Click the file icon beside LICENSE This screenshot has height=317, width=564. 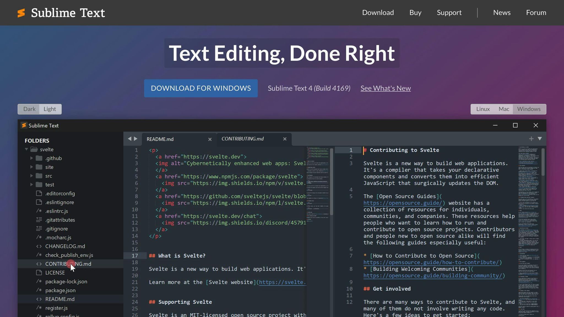pos(39,273)
